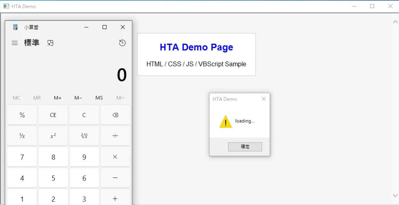
Task: Close the HTA Demo loading dialog
Action: tap(264, 99)
